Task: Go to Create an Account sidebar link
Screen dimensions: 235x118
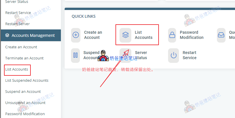Action: tap(21, 47)
